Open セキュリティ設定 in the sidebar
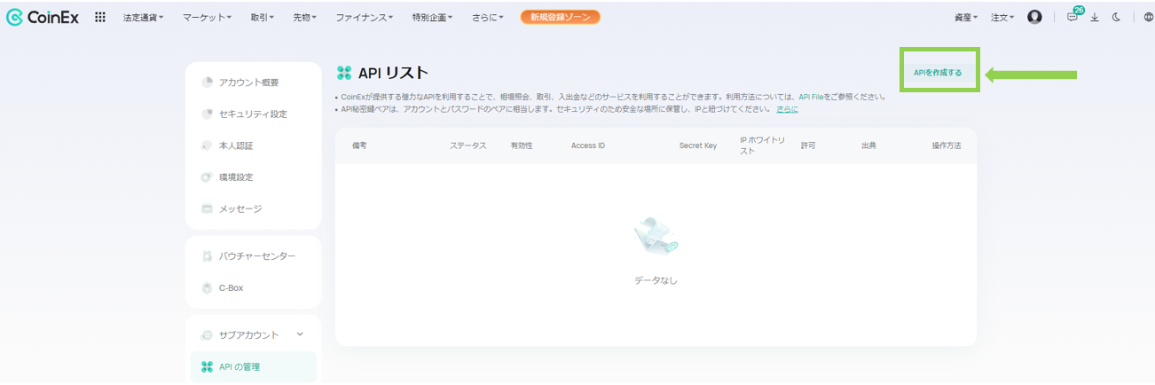Screen dimensions: 1155x385 [x=253, y=114]
